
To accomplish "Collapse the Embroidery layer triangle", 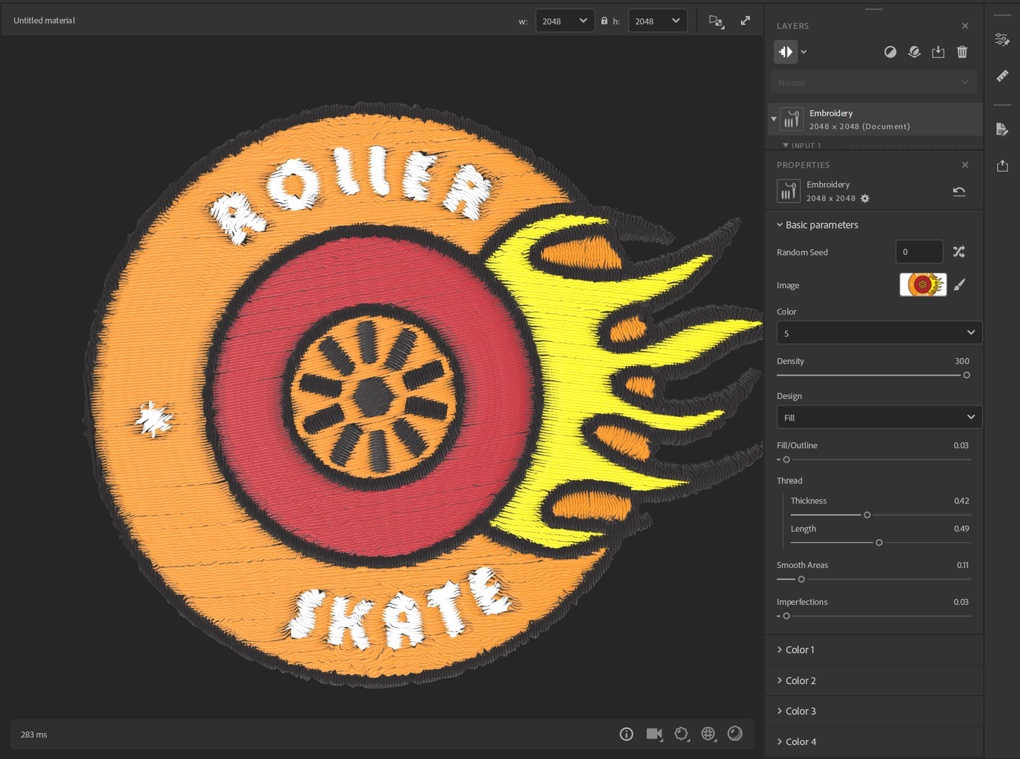I will pyautogui.click(x=774, y=119).
